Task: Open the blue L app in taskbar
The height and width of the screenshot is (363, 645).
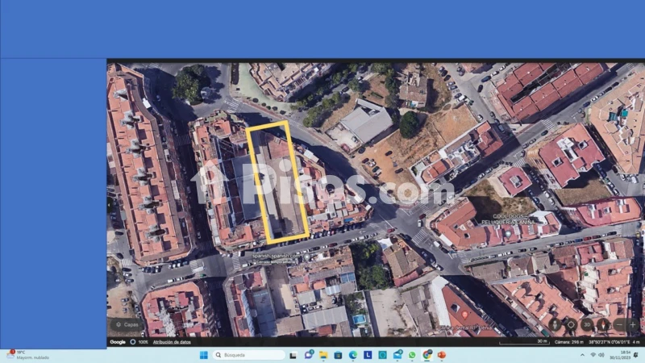Action: [x=368, y=355]
